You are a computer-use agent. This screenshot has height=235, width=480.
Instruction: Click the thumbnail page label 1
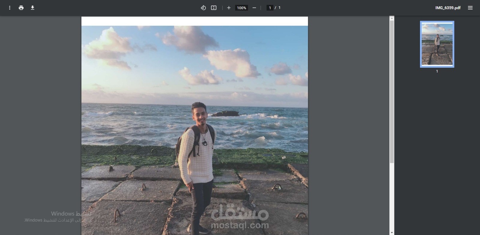click(437, 71)
